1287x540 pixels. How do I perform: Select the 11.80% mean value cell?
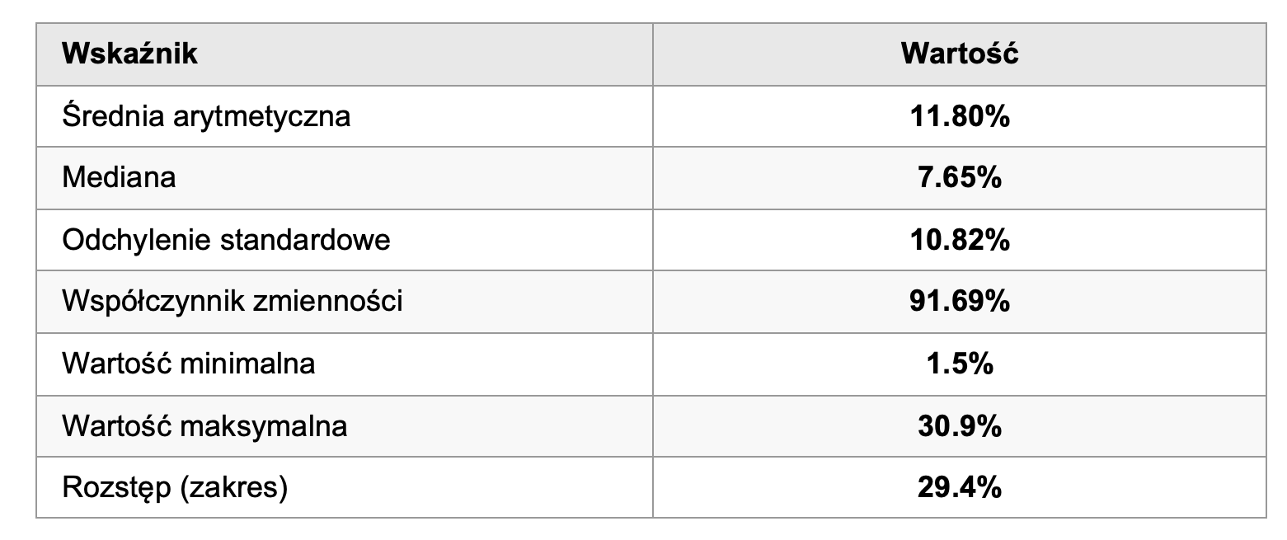tap(959, 116)
